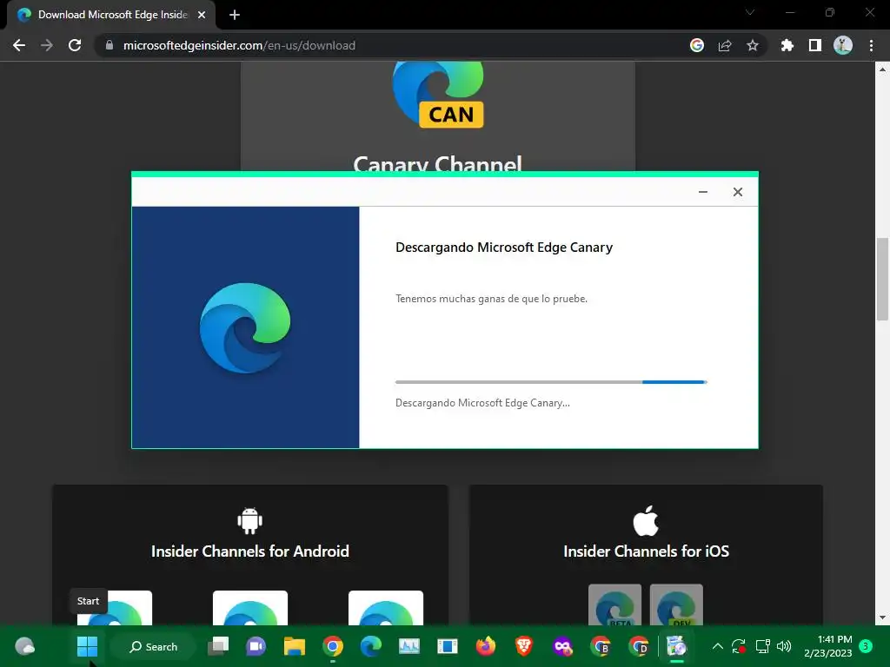The image size is (890, 667).
Task: Select the middle Android channel thumbnail
Action: click(249, 608)
